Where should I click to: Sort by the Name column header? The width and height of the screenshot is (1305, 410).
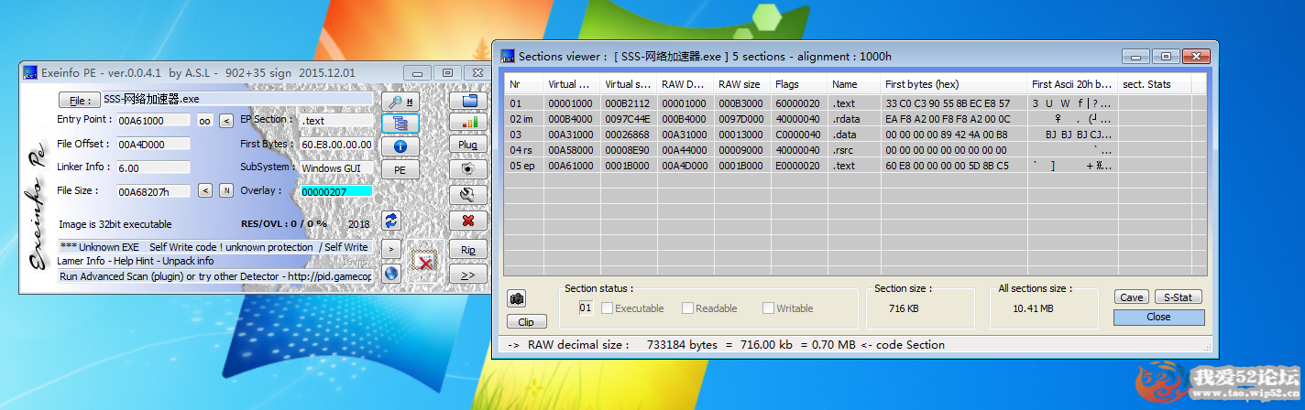click(853, 84)
